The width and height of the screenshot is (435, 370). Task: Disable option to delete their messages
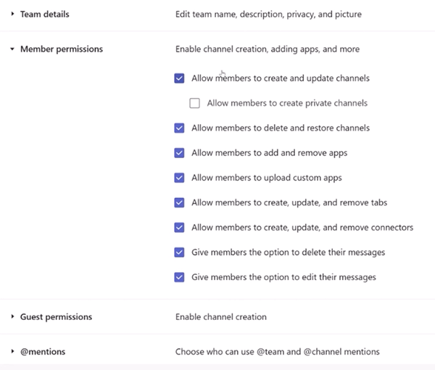tap(179, 252)
